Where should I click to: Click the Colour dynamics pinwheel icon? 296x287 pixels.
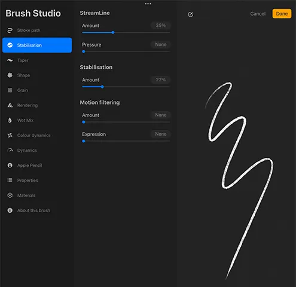click(x=10, y=135)
